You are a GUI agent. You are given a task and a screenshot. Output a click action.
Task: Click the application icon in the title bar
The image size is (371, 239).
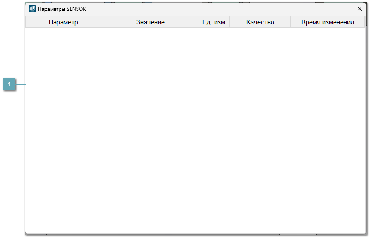coord(32,9)
